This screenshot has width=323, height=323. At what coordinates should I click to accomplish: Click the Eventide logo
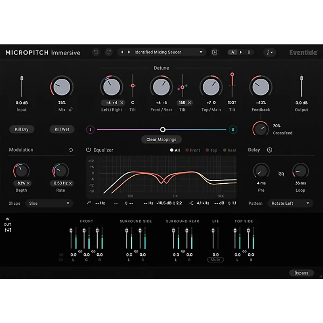click(x=303, y=52)
